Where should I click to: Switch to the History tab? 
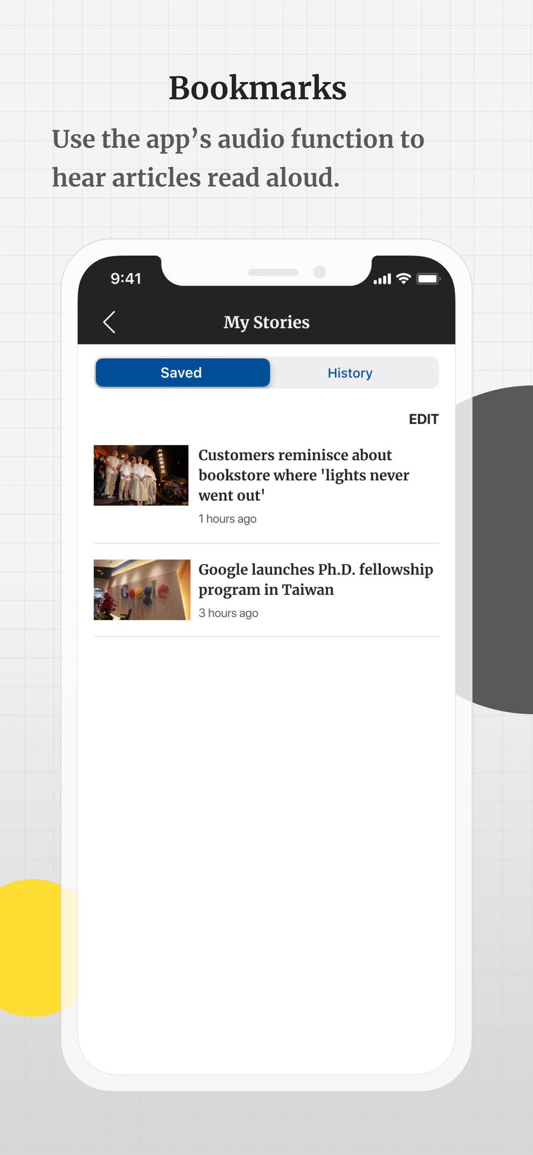point(350,373)
